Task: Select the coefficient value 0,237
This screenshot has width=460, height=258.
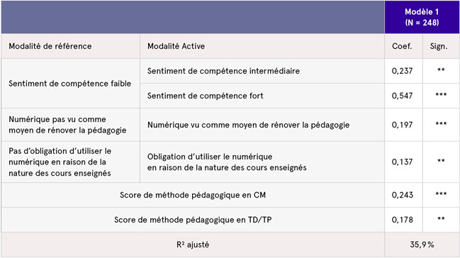Action: pos(403,71)
